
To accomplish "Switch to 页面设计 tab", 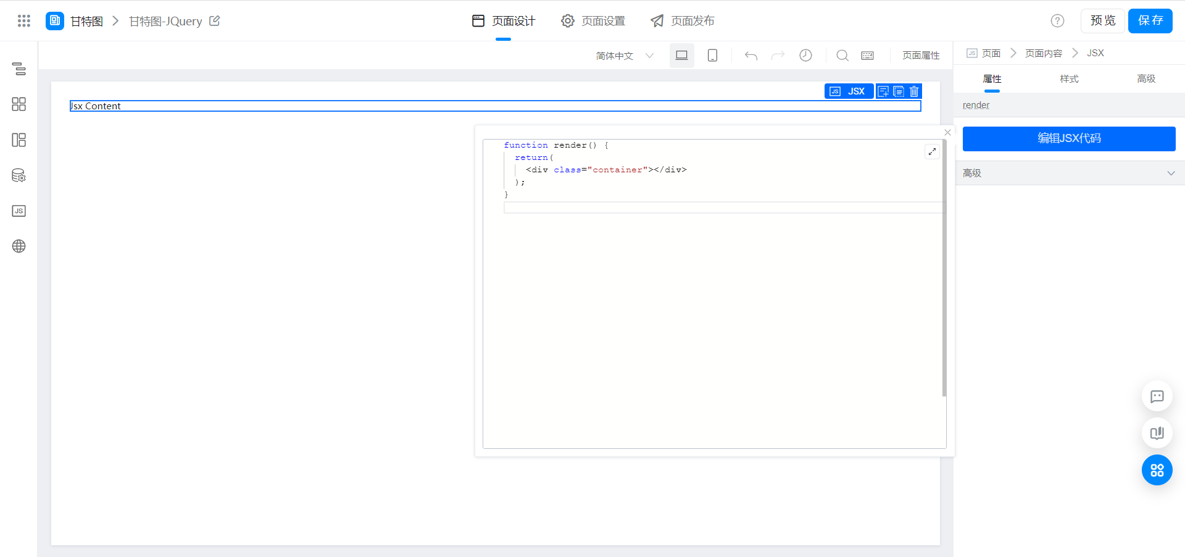I will tap(504, 21).
